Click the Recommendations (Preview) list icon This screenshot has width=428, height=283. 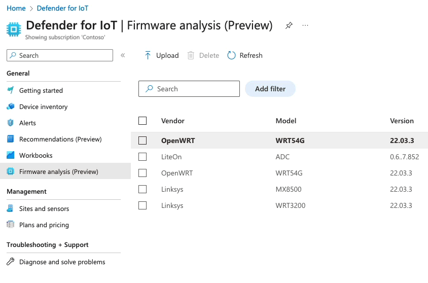10,139
